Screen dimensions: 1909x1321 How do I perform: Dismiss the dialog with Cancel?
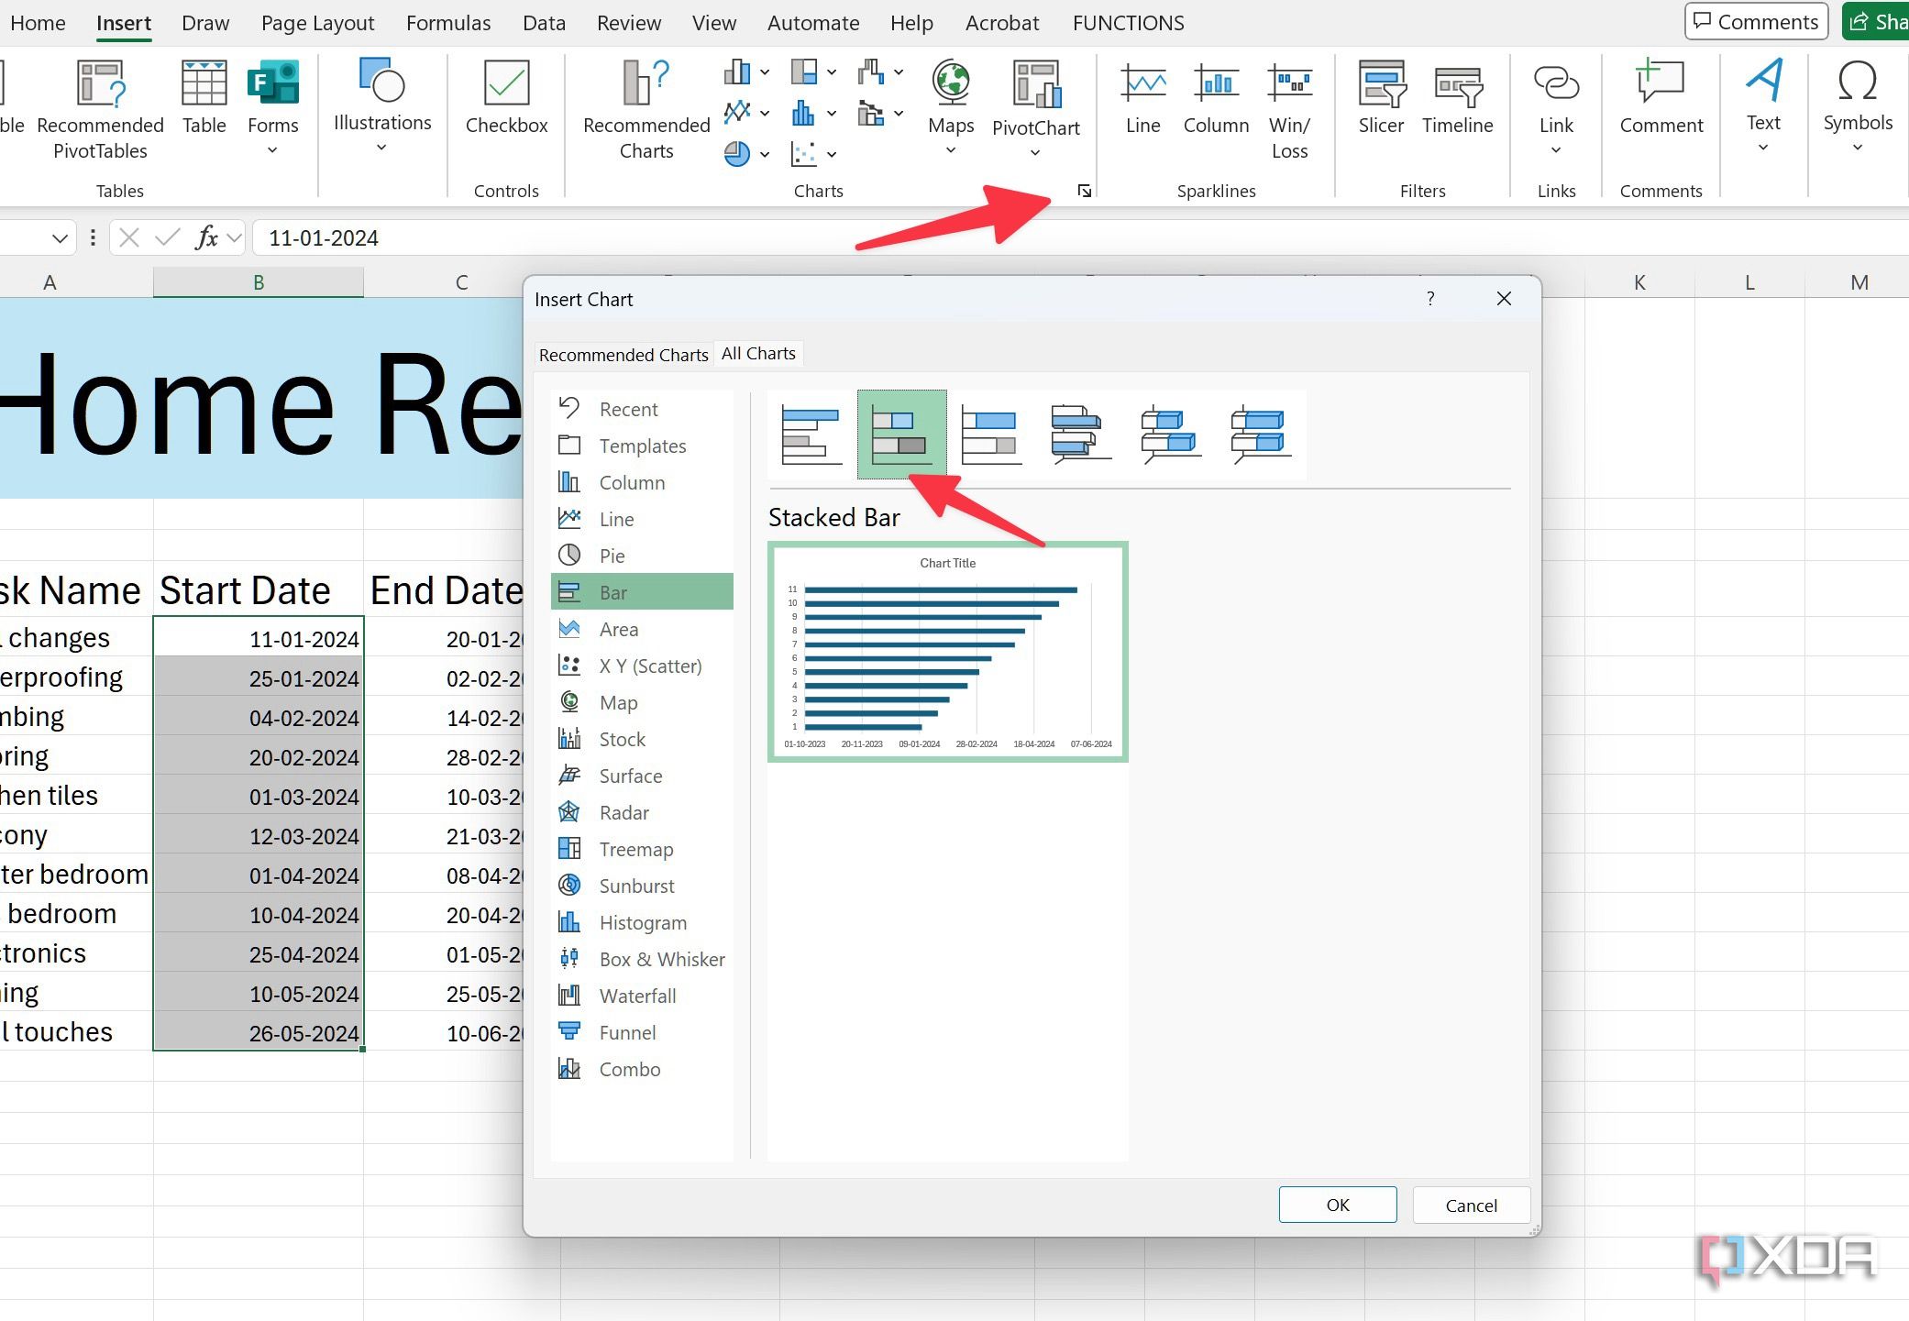1471,1205
